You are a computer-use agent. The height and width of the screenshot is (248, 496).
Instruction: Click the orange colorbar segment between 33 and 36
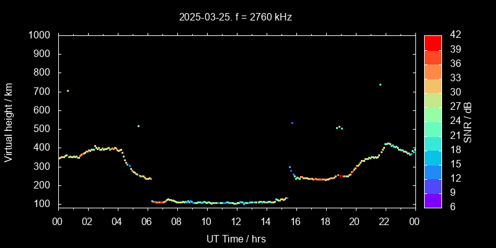pos(433,71)
